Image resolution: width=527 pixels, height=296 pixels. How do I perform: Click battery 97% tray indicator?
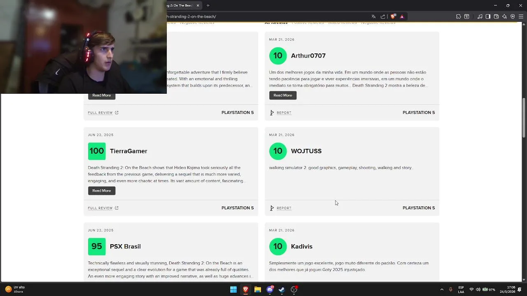(489, 289)
